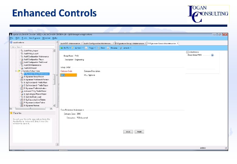Open the Tools menu
Screen dimensions: 237x164
(x=24, y=38)
